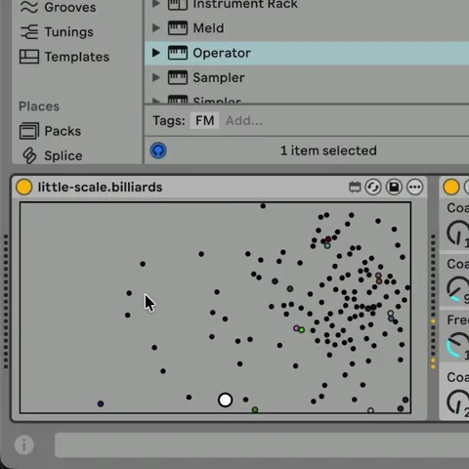Click the hot-swap preset button
The image size is (469, 469).
pyautogui.click(x=373, y=188)
